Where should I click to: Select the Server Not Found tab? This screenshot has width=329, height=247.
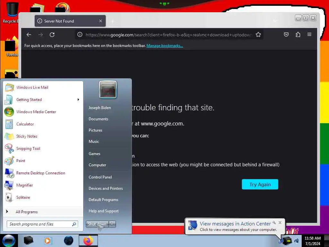tap(70, 21)
